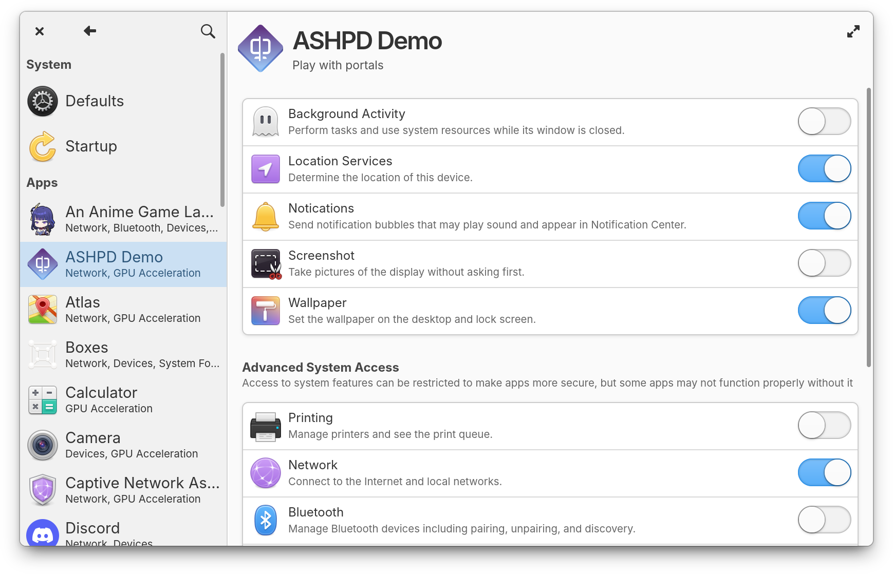Click the permissions pane vertical scrollbar
893x574 pixels.
click(x=869, y=227)
